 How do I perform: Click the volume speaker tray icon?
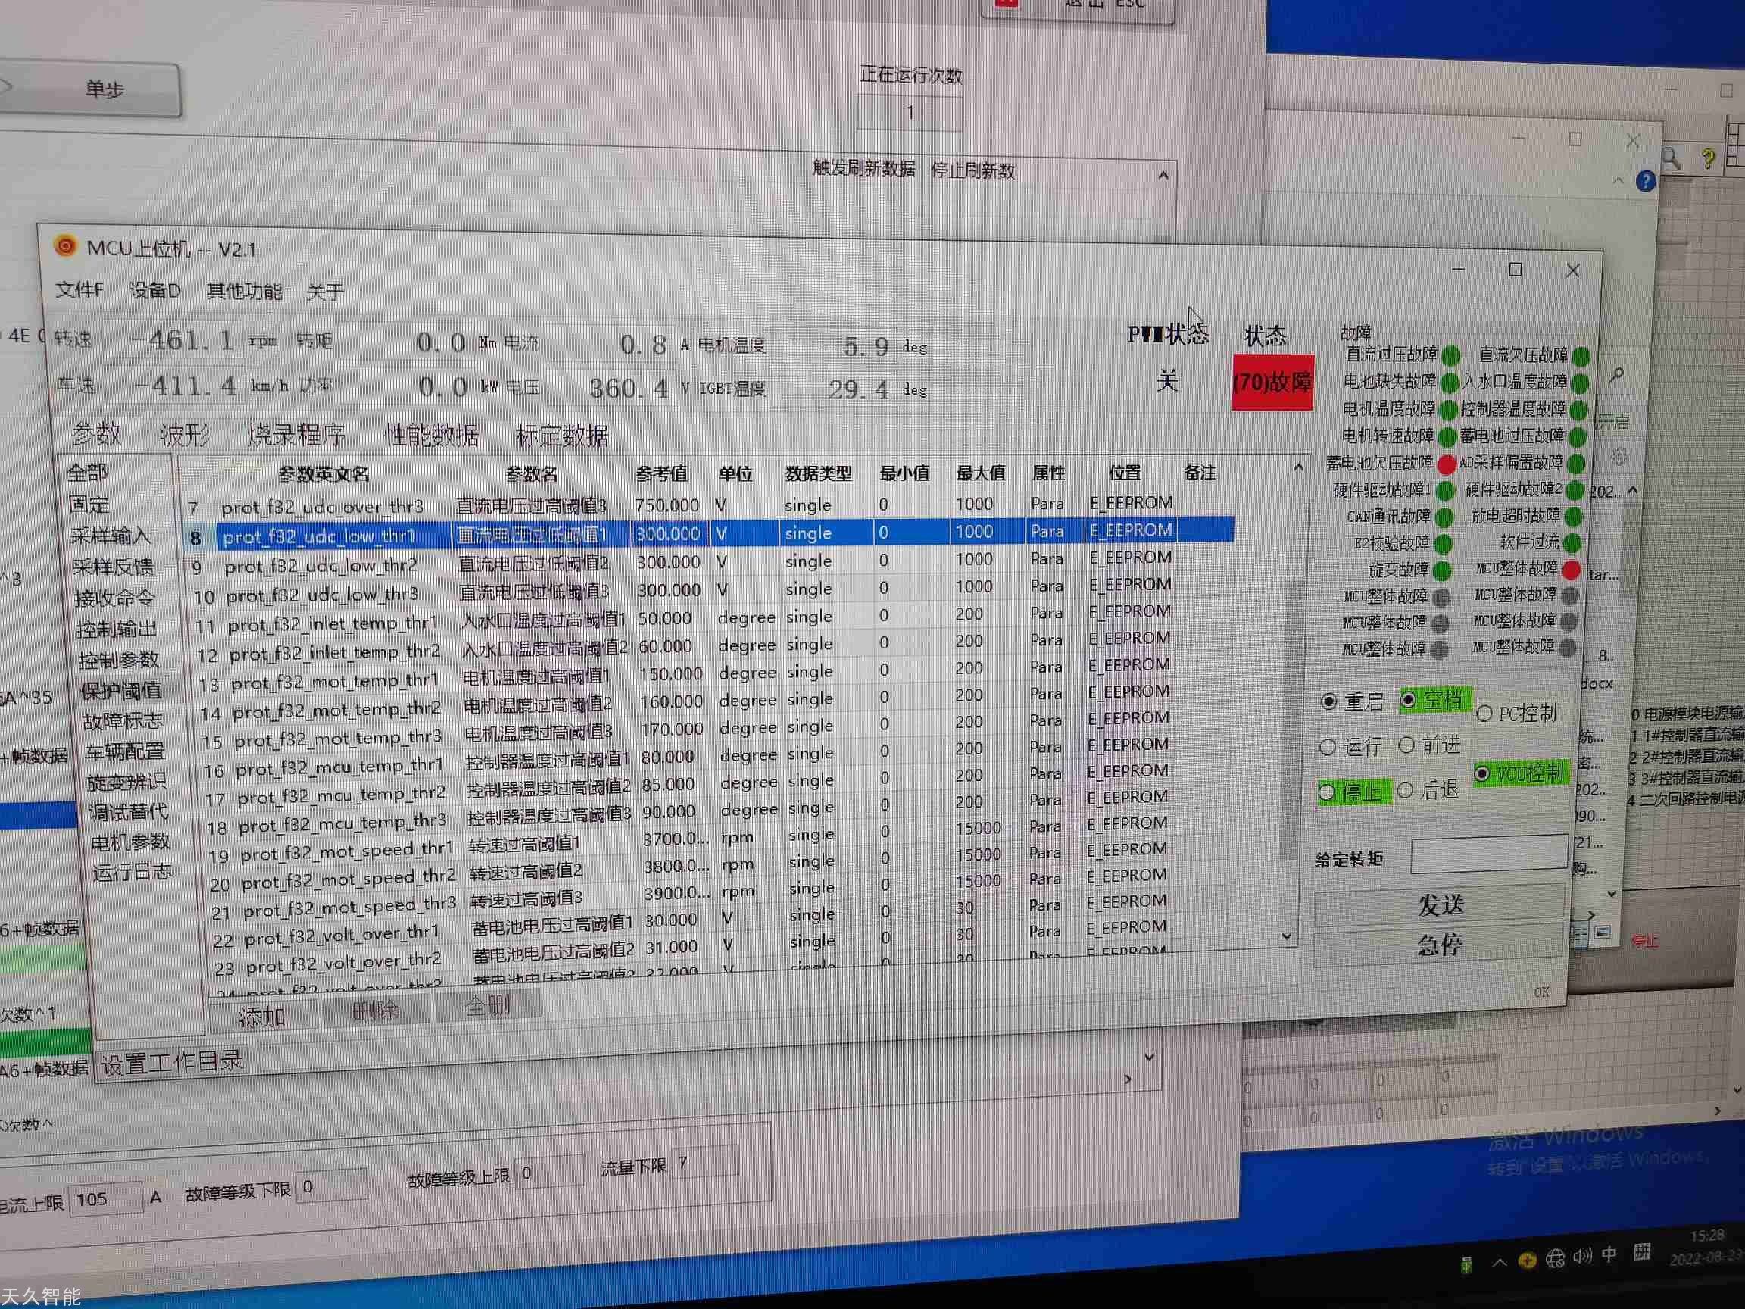pos(1581,1256)
